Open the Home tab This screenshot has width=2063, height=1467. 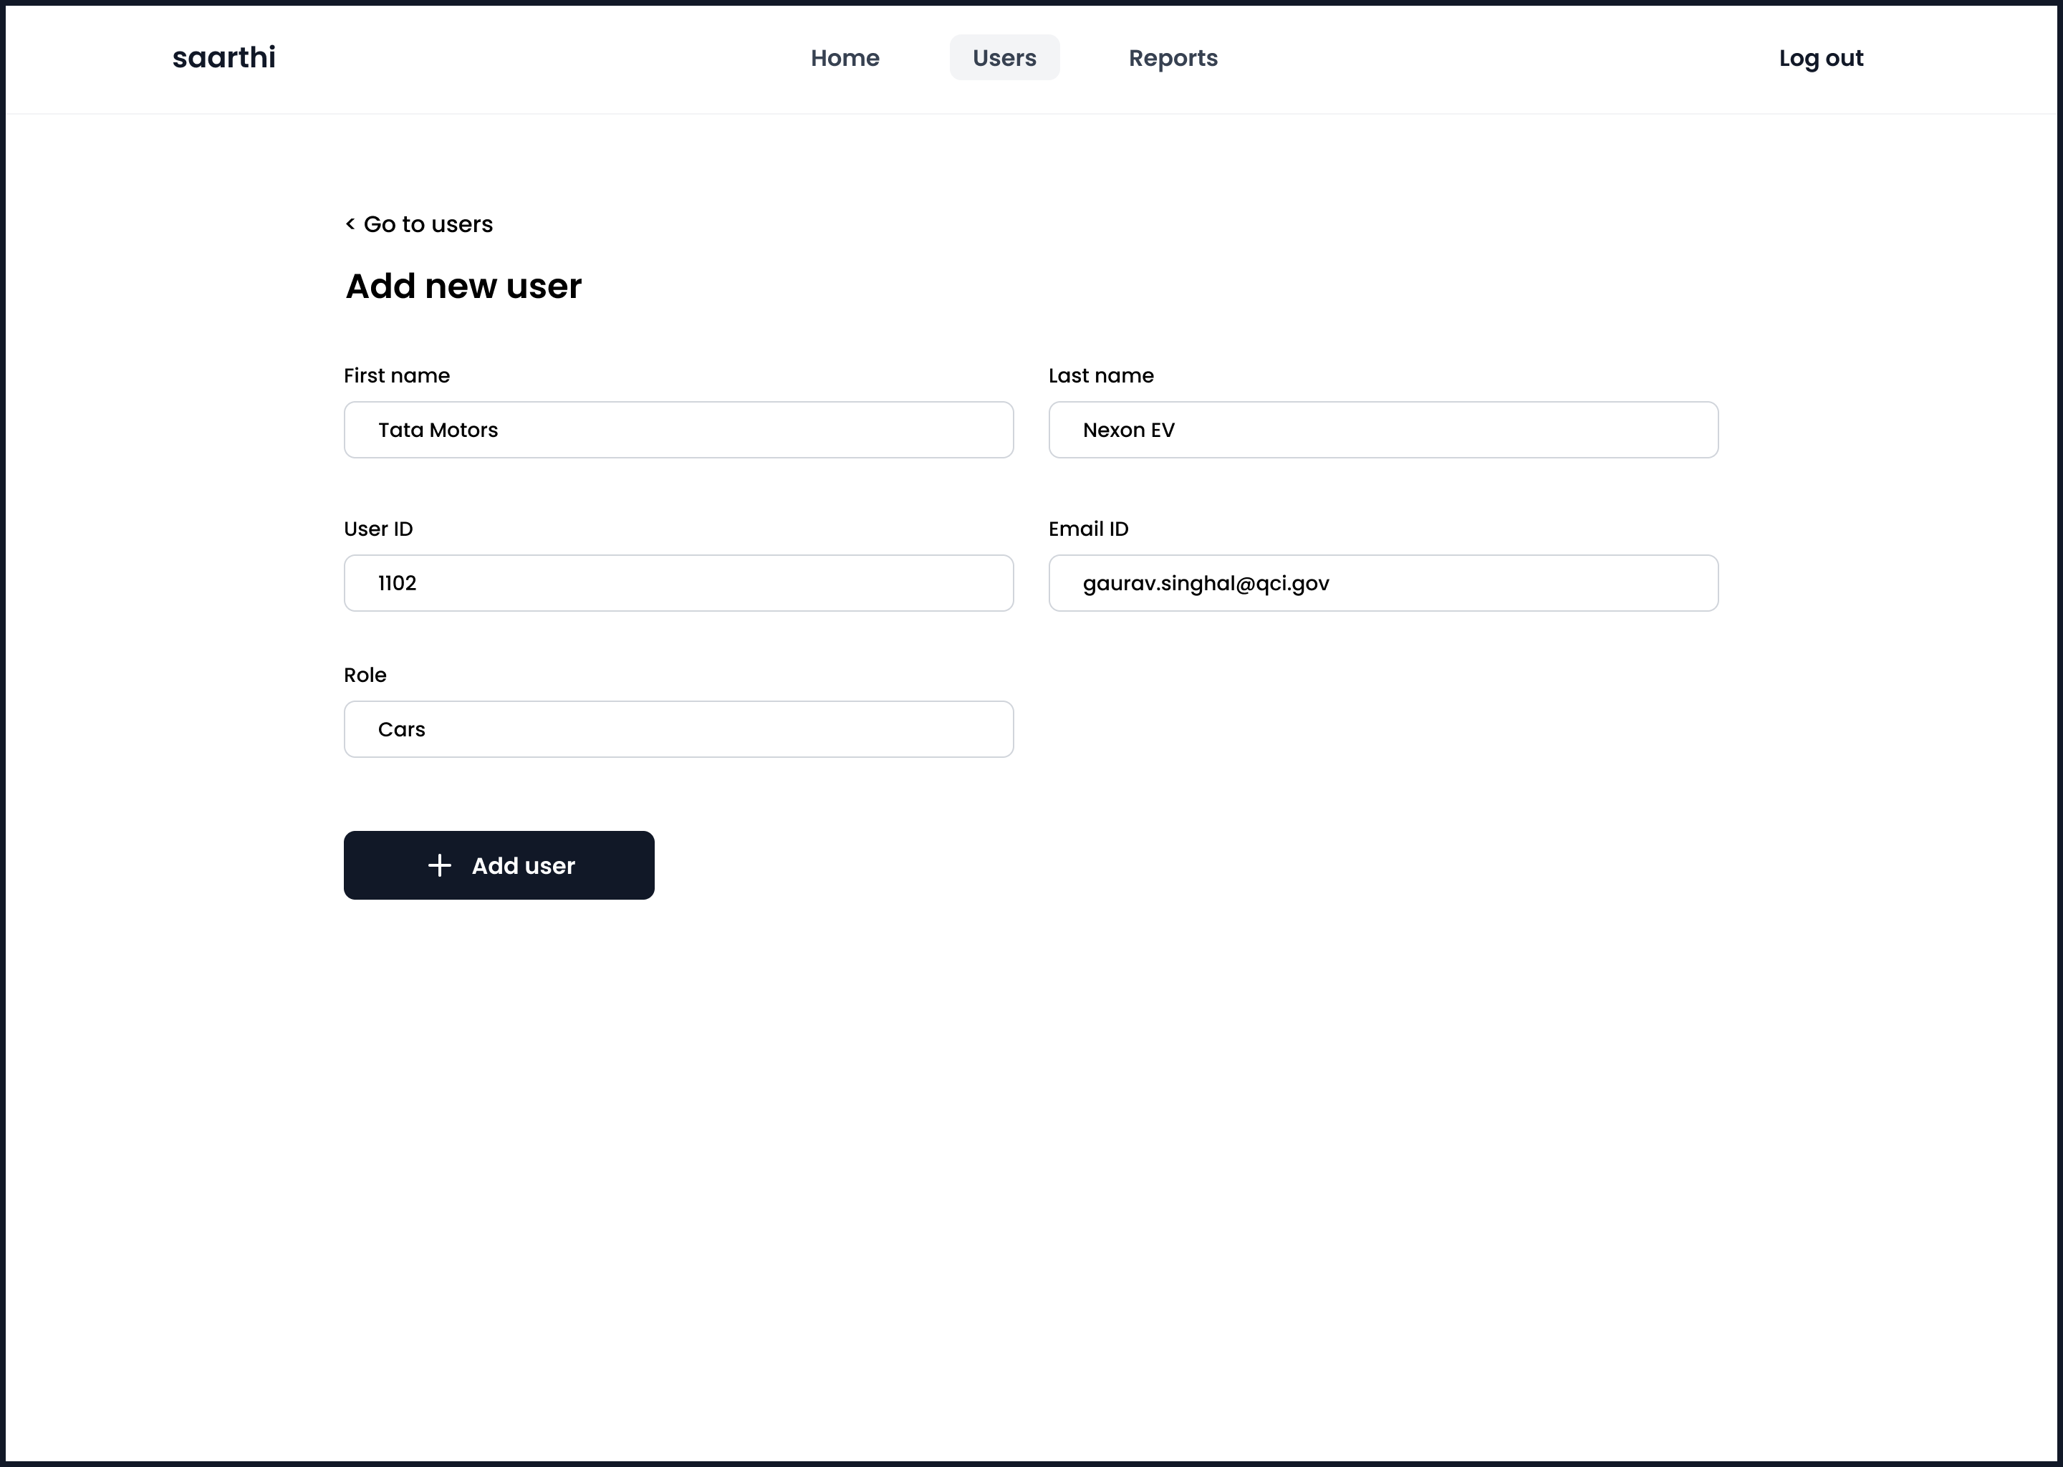[x=845, y=58]
